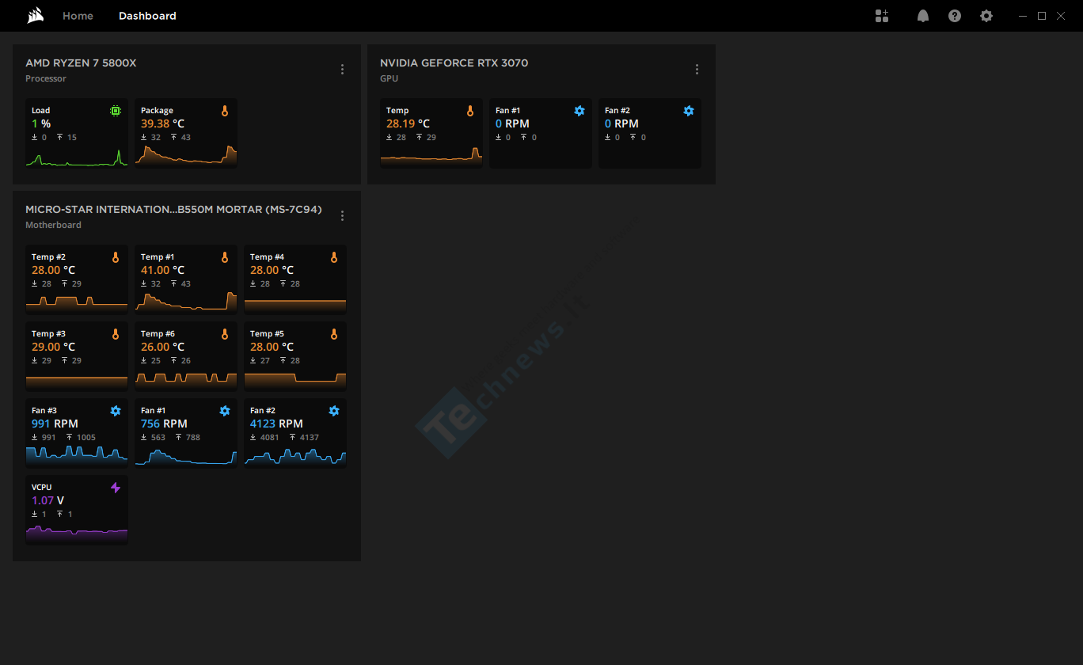1083x665 pixels.
Task: Select the 39.38 °C Package value
Action: 162,123
